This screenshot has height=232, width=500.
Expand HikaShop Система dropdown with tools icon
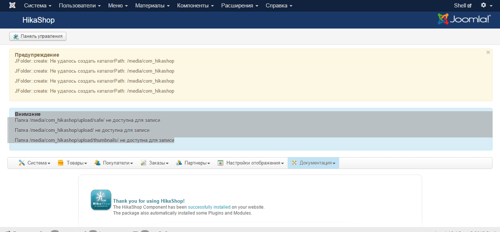click(34, 163)
